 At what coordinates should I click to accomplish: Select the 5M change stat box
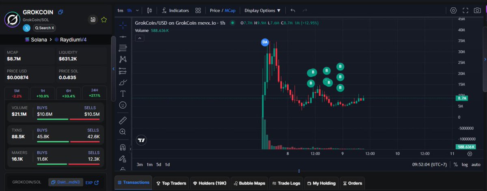[x=17, y=93]
